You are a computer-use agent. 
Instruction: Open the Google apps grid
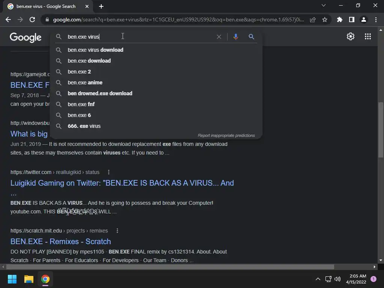coord(368,36)
